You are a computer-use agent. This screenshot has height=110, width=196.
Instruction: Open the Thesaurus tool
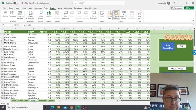coord(12,14)
